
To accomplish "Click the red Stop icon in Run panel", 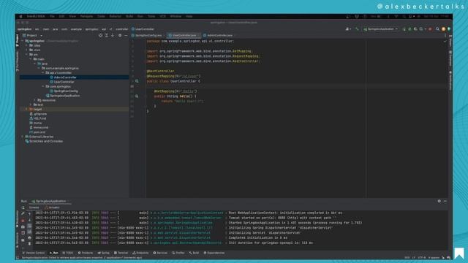I will point(23,221).
